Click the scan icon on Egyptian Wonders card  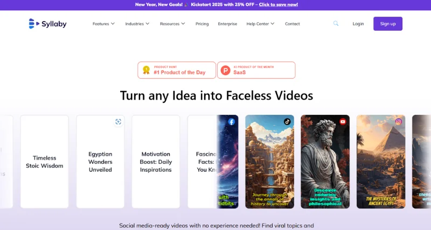click(x=118, y=122)
